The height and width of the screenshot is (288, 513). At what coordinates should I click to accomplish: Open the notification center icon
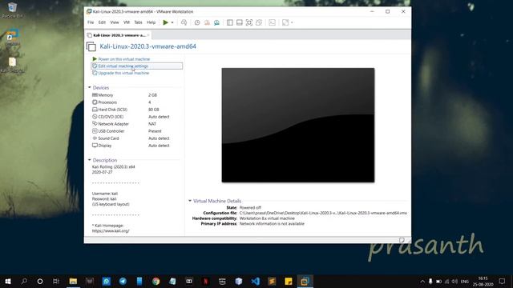(x=503, y=281)
